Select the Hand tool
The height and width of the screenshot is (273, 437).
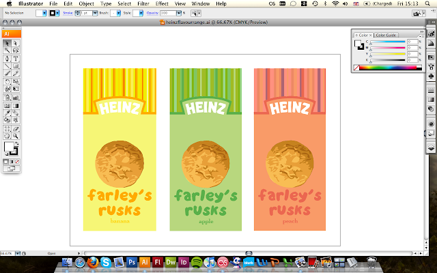pos(8,136)
